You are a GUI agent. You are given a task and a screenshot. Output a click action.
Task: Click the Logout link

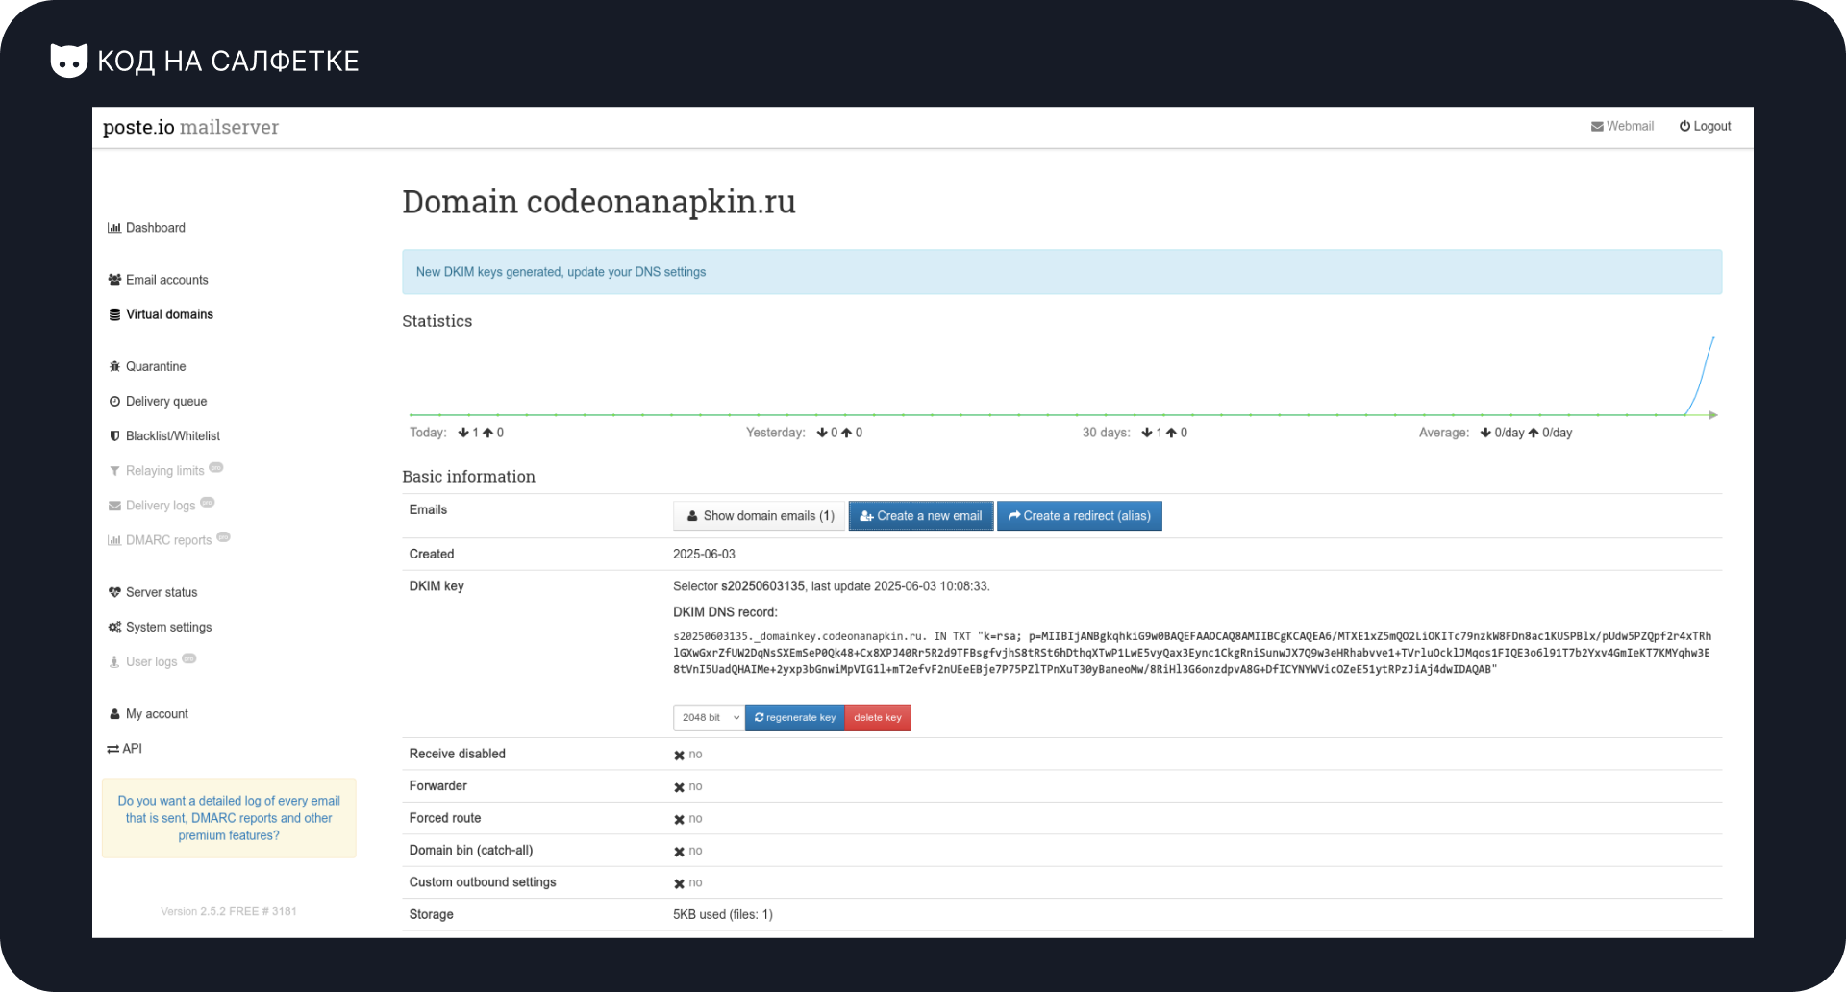pos(1705,126)
